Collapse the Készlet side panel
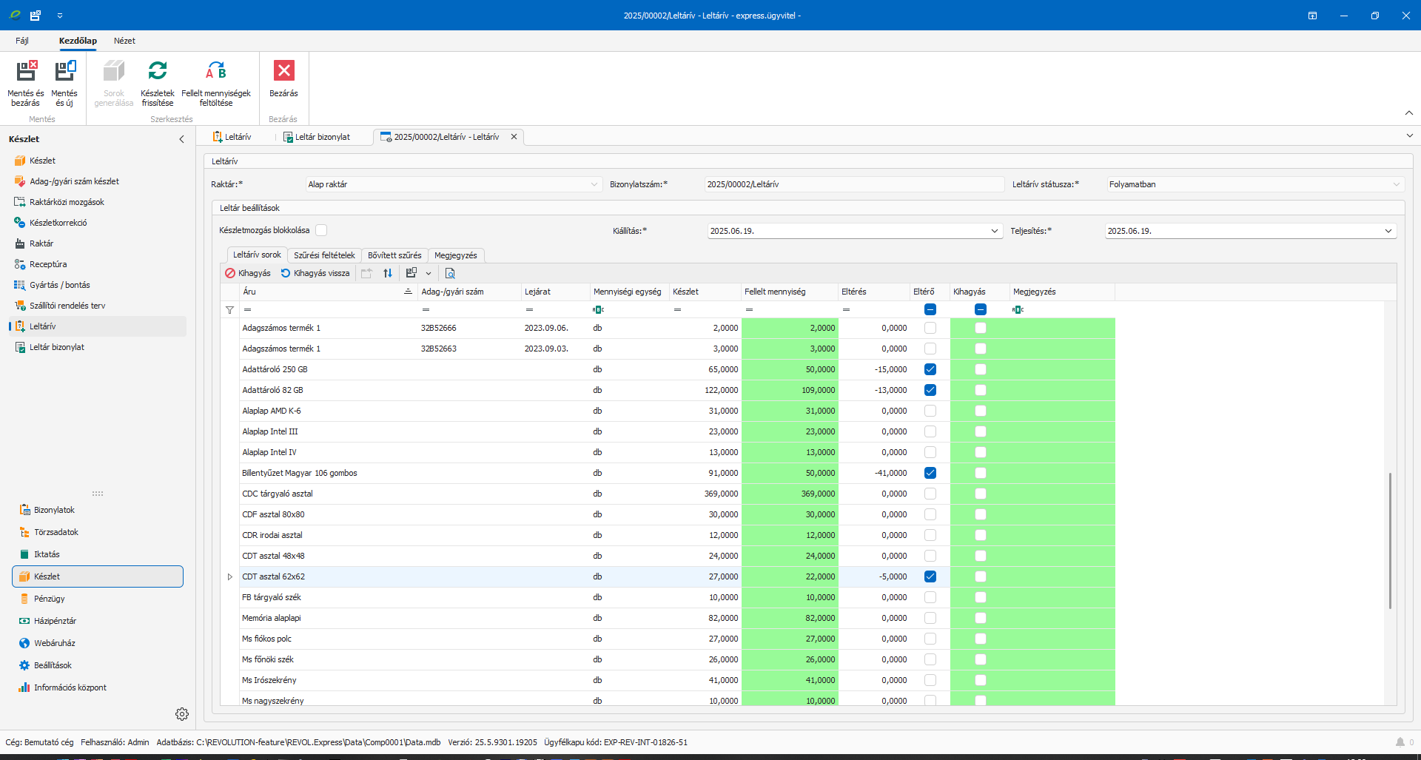 point(181,139)
